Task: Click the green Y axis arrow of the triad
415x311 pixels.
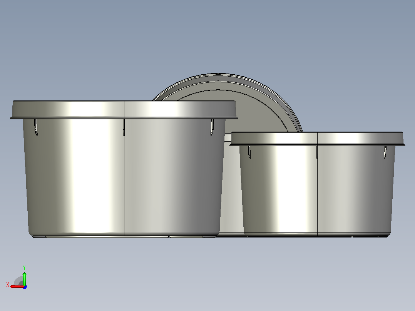Action: [x=24, y=278]
